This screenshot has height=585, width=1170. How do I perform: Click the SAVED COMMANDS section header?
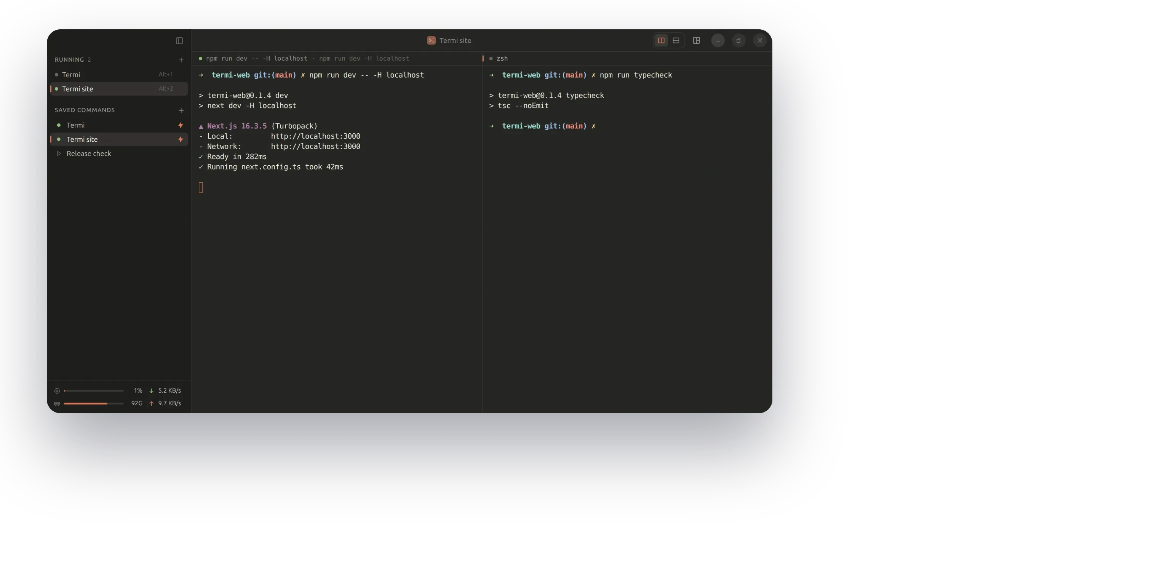tap(85, 110)
